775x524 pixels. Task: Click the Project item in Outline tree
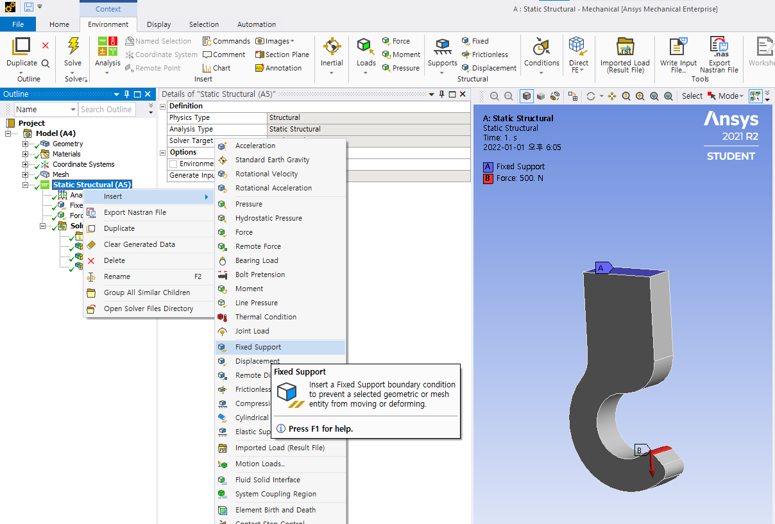pyautogui.click(x=31, y=123)
